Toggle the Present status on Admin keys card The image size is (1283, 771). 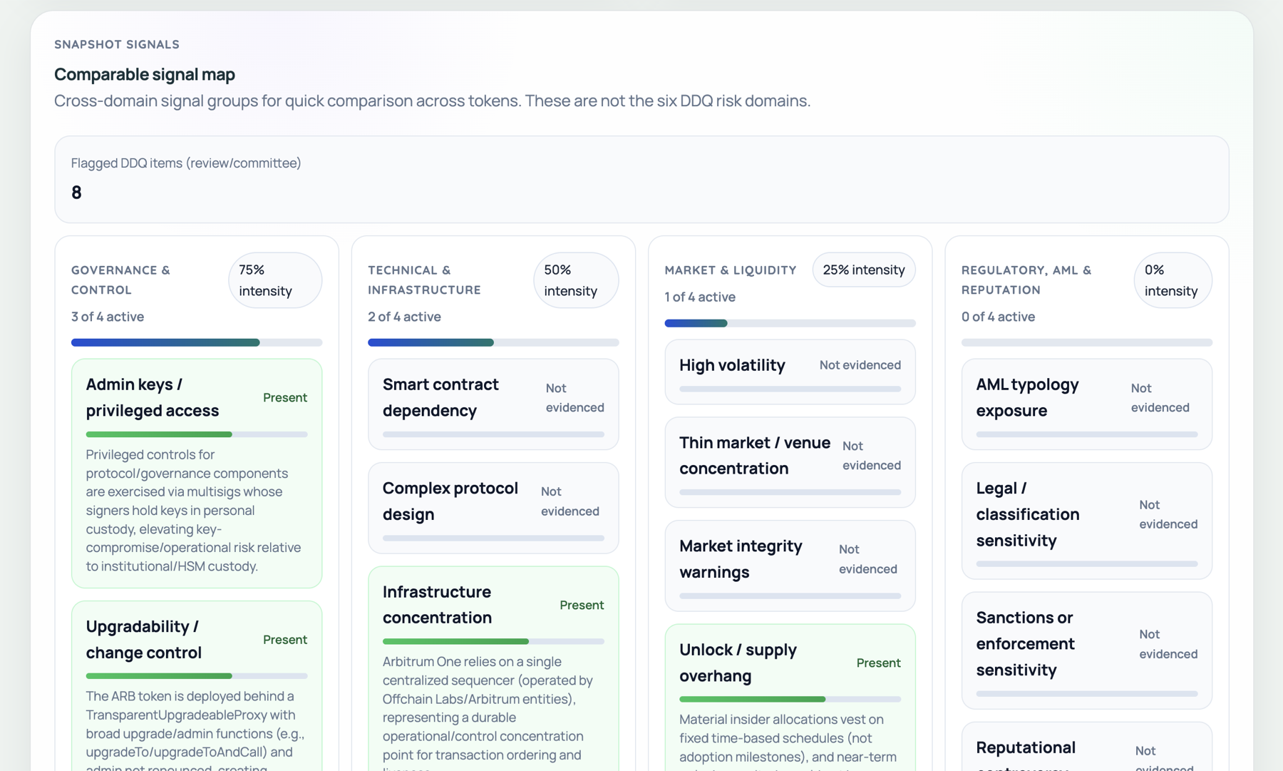tap(285, 397)
